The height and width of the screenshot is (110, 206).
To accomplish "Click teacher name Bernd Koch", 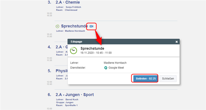I will pyautogui.click(x=72, y=100).
